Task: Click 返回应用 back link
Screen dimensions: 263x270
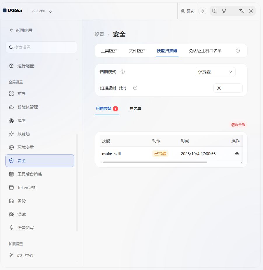Action: tap(21, 30)
